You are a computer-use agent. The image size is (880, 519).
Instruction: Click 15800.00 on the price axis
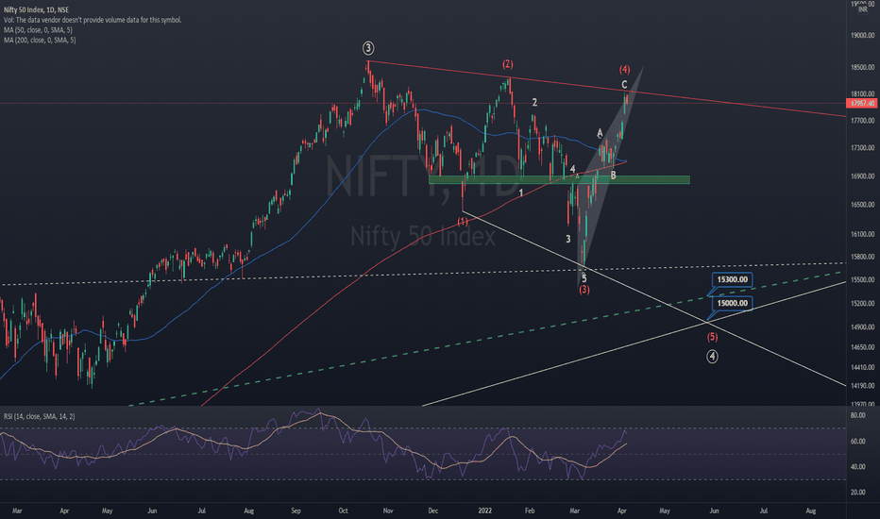coord(863,257)
